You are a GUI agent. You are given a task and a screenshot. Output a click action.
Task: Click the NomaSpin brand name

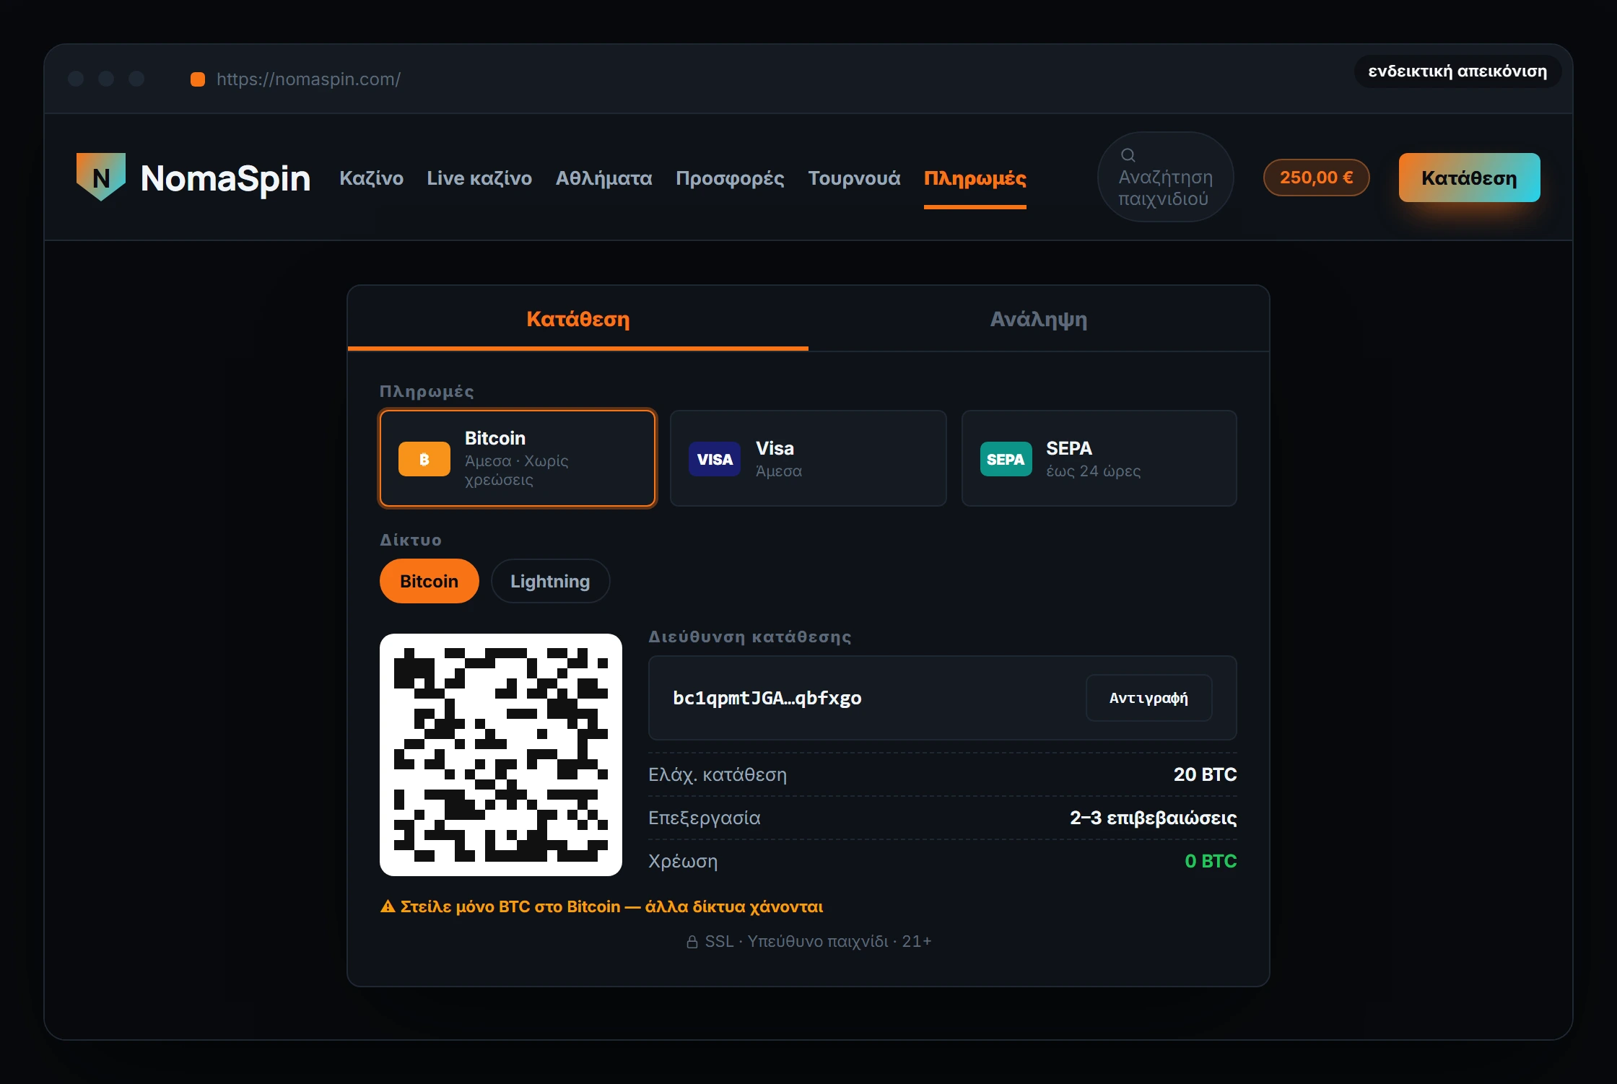click(225, 178)
